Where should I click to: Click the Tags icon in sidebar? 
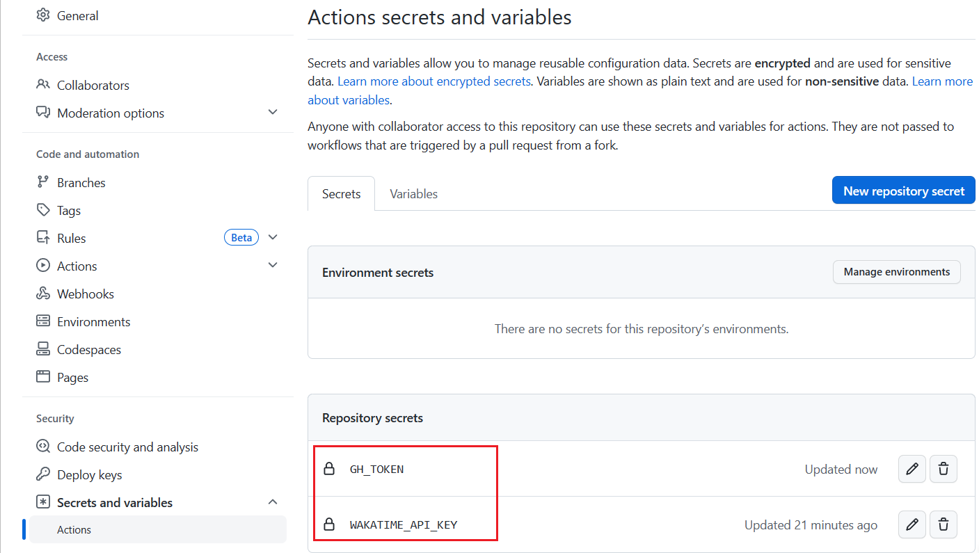click(43, 210)
